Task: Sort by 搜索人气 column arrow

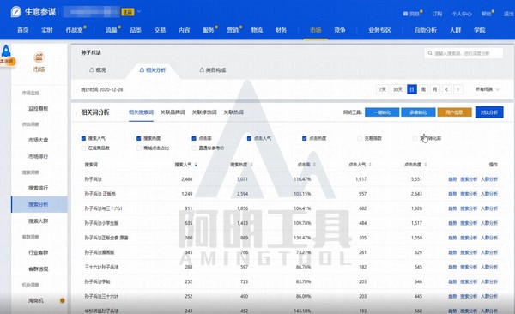Action: 196,165
